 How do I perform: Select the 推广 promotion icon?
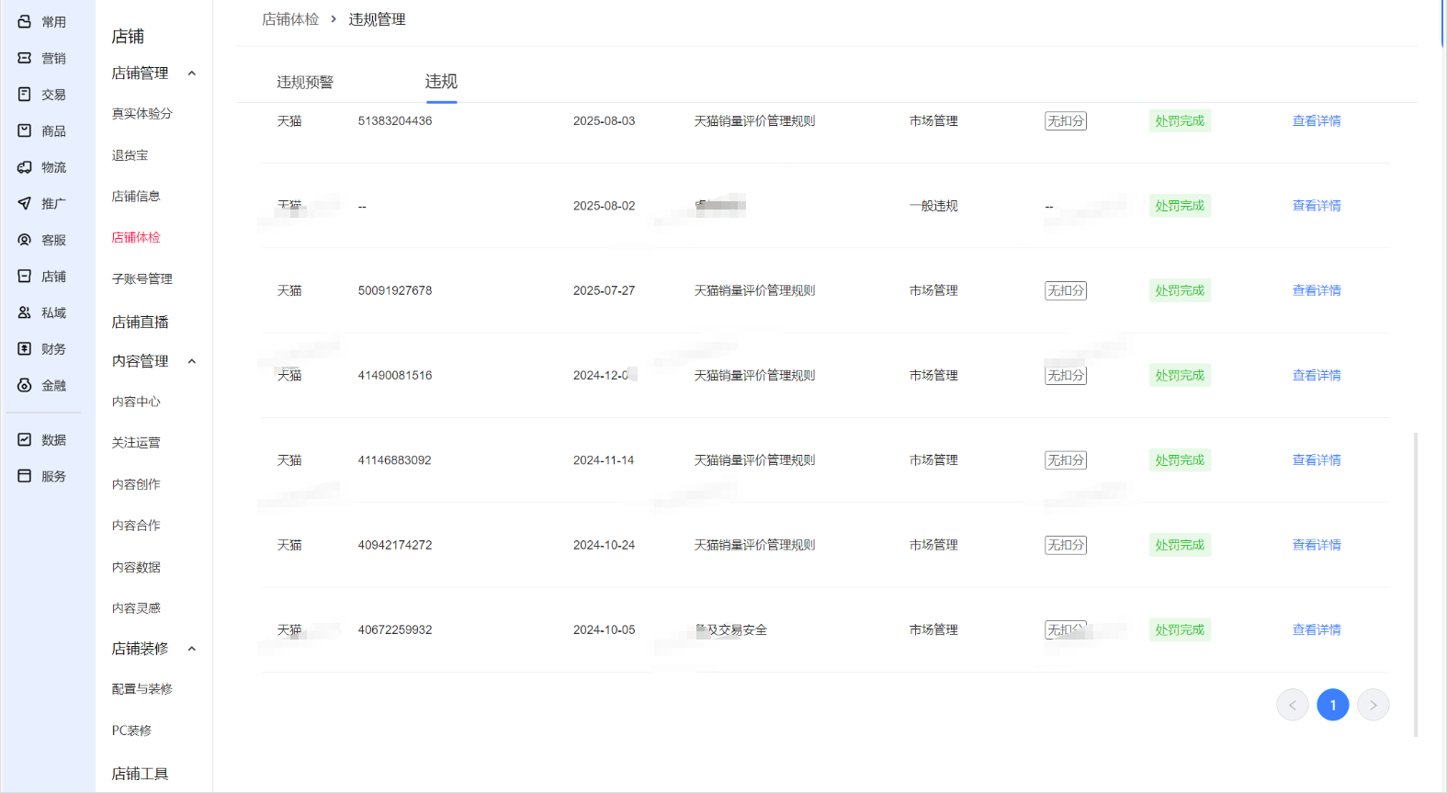pos(25,203)
